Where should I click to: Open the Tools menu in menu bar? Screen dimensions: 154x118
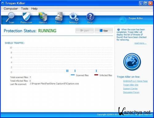[x=25, y=9]
